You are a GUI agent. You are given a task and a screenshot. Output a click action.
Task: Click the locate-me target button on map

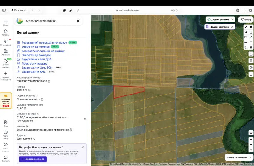tap(251, 133)
